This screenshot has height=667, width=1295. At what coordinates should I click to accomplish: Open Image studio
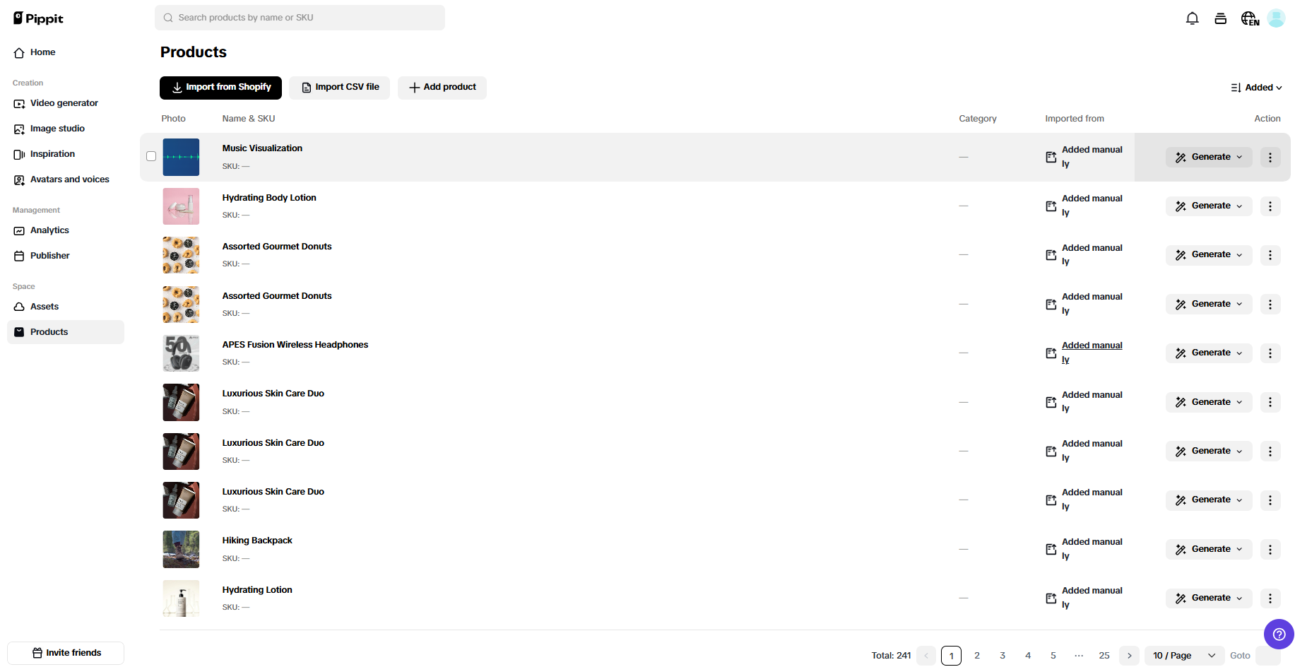[x=57, y=129]
